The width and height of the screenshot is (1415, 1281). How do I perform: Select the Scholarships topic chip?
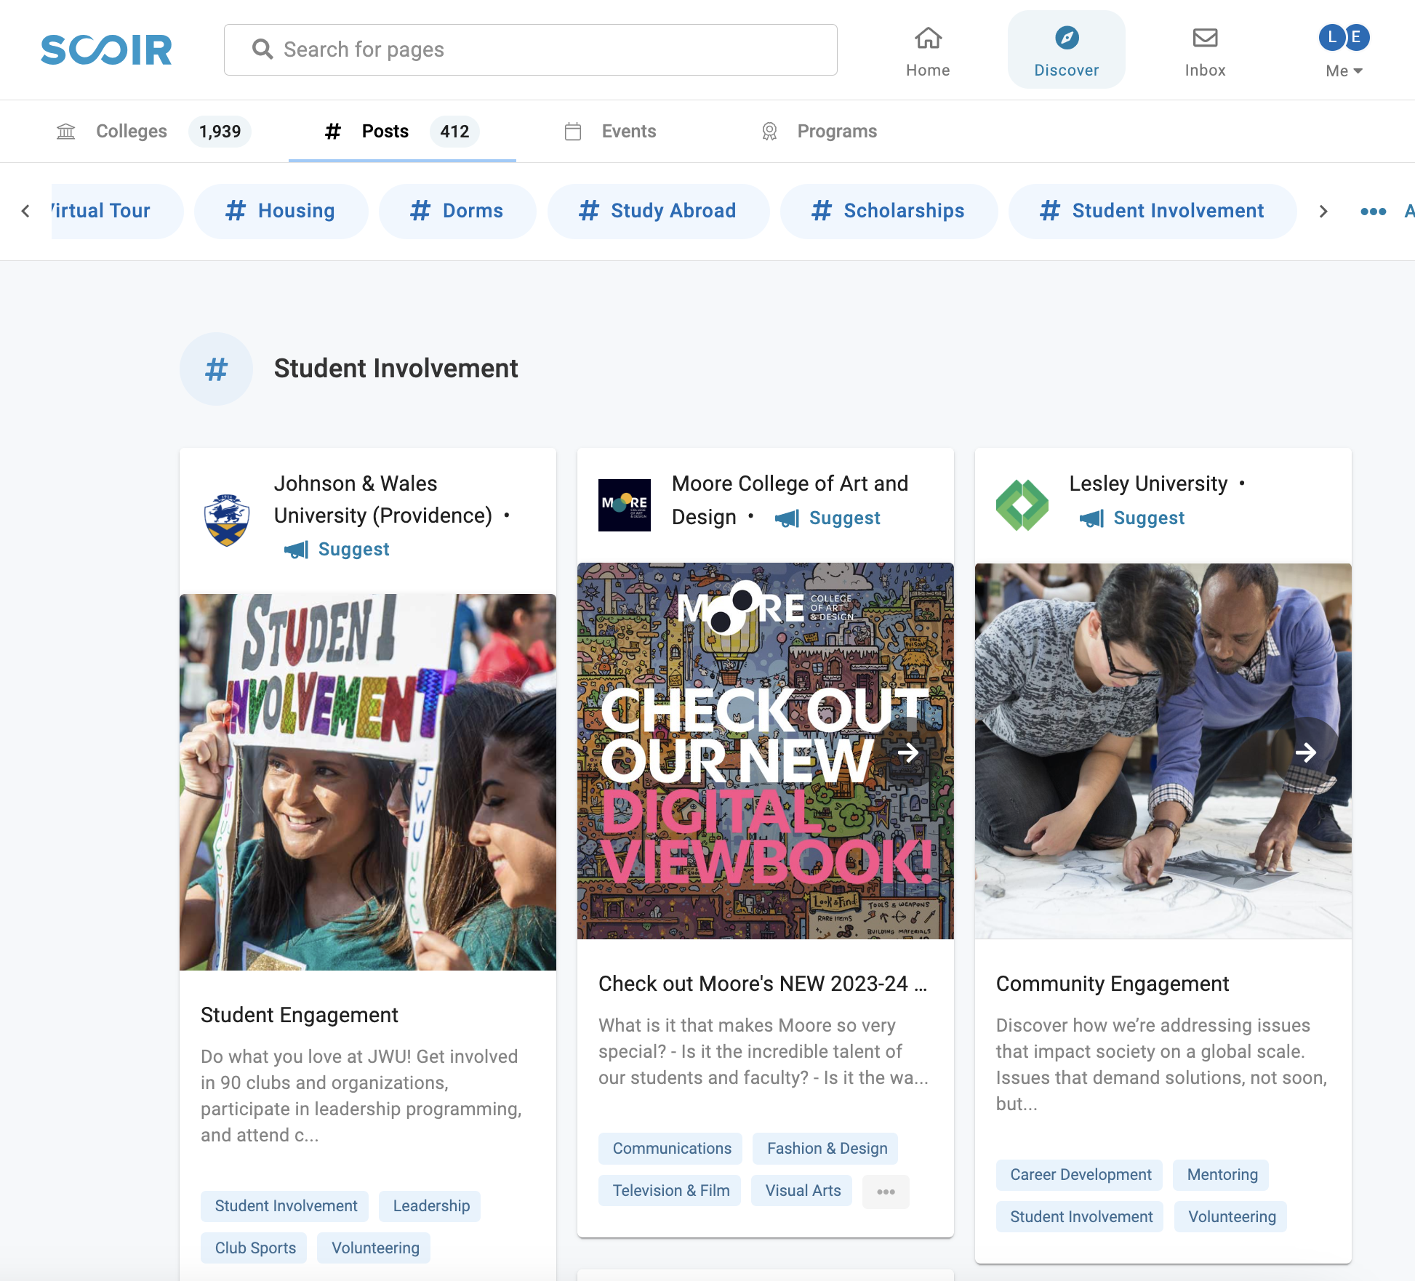[x=889, y=211]
